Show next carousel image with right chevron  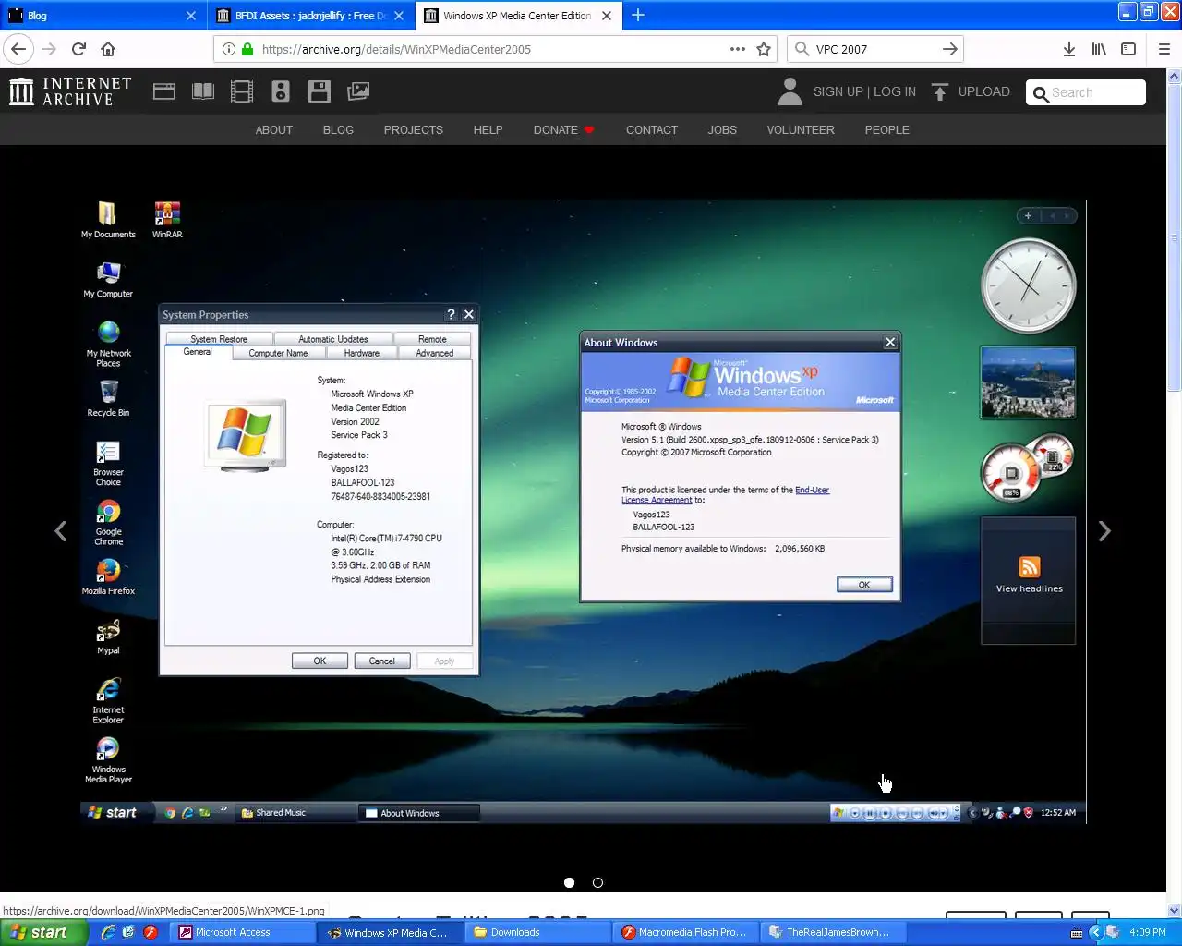click(x=1104, y=531)
